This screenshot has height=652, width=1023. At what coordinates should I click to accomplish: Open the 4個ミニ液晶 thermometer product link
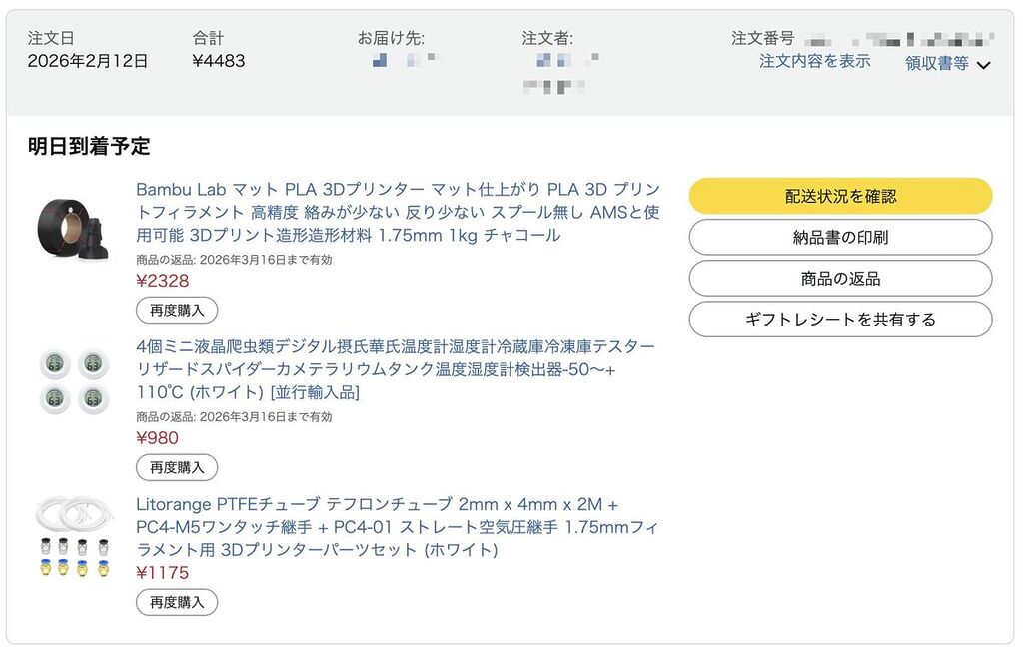click(396, 369)
